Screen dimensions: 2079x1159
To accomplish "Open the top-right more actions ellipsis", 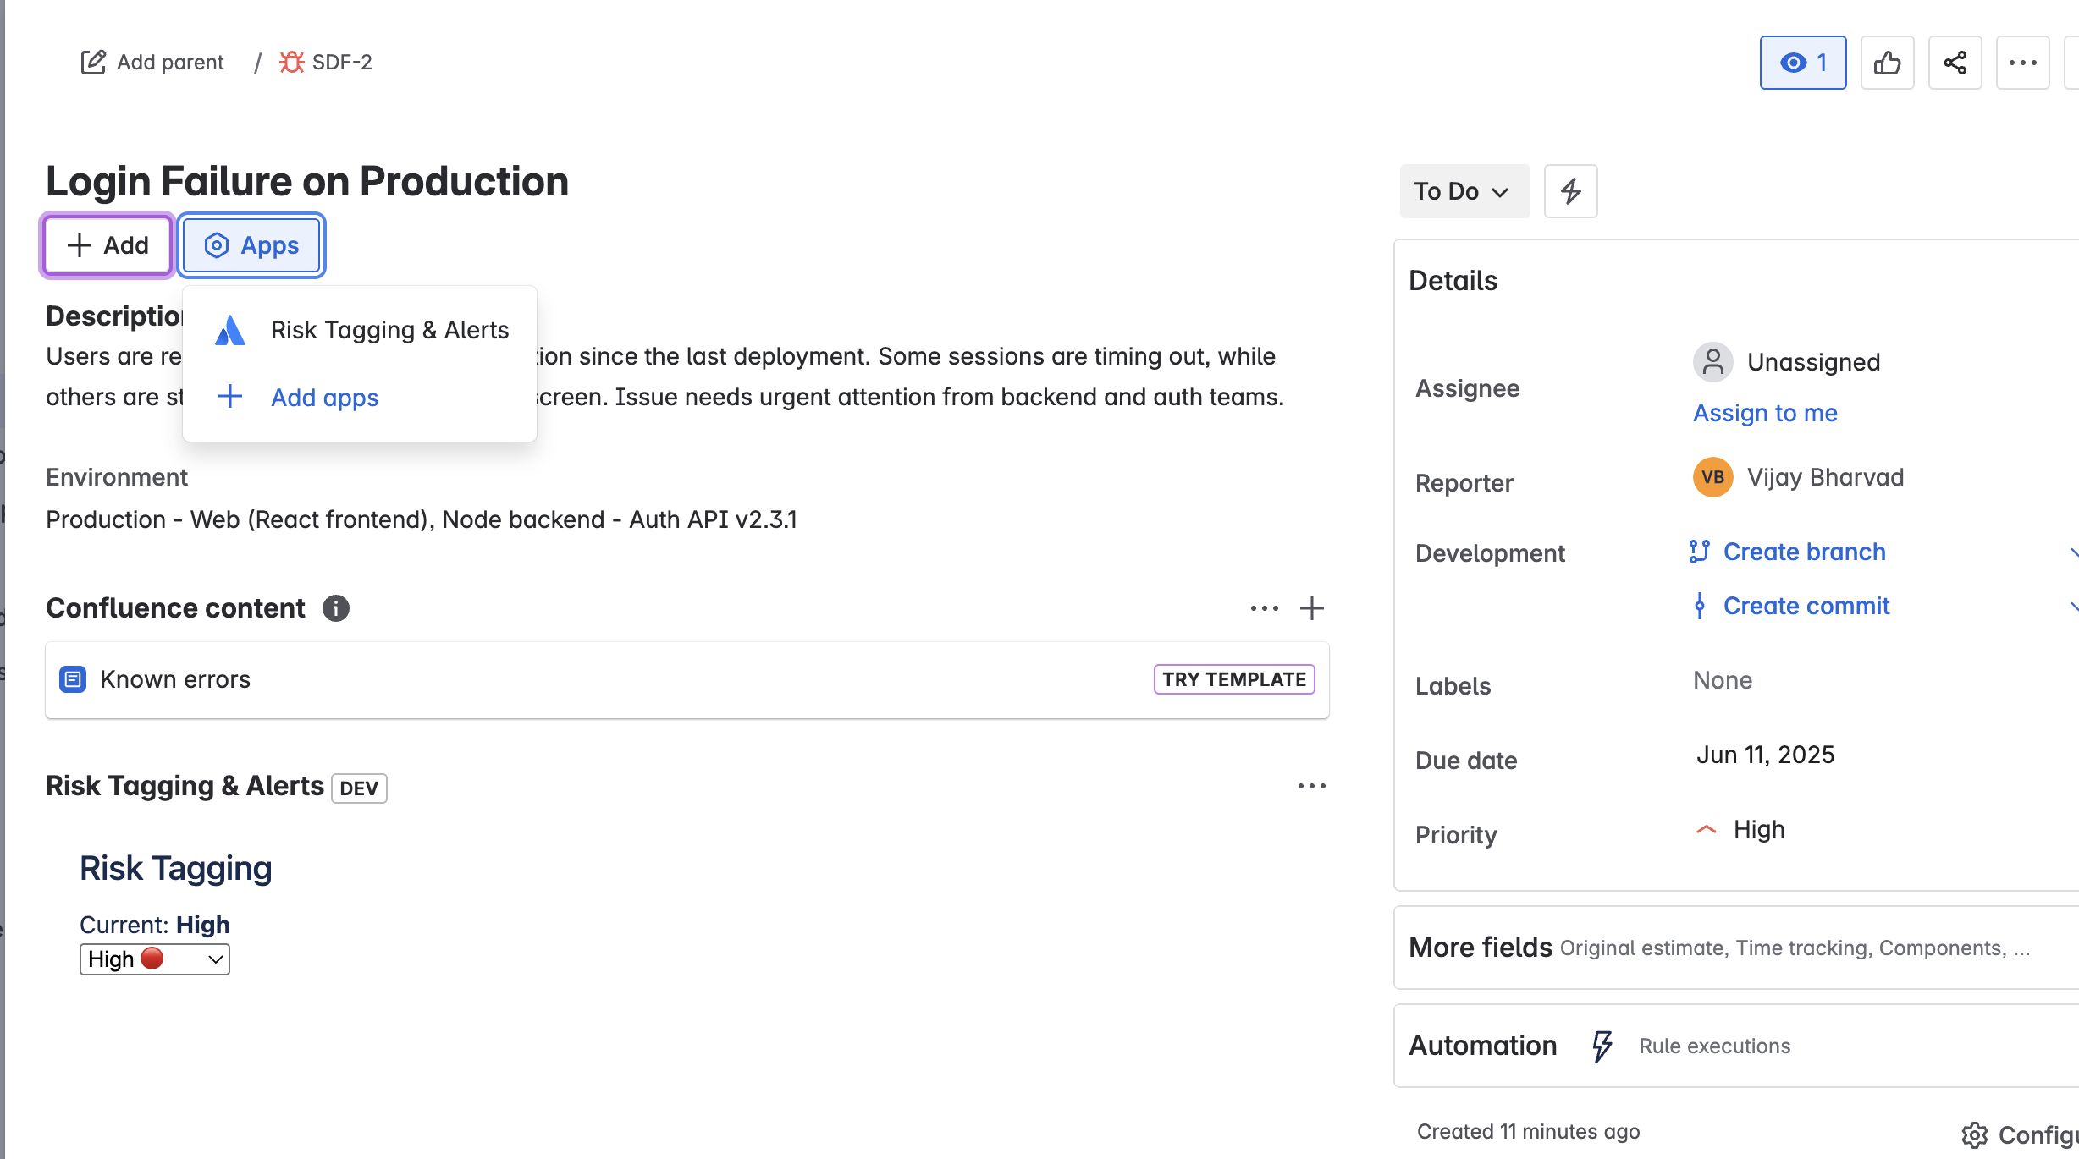I will (2022, 63).
